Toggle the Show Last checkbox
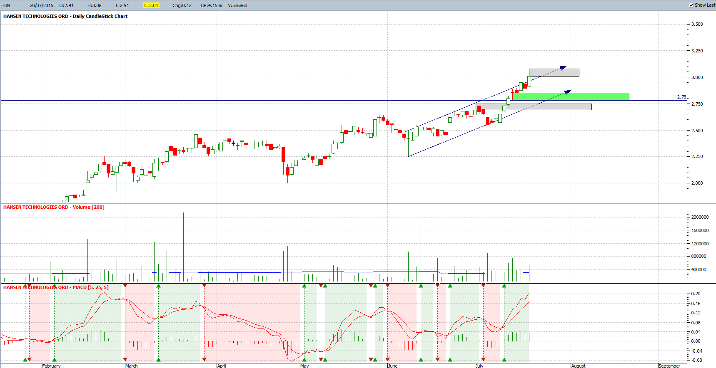 (x=691, y=5)
